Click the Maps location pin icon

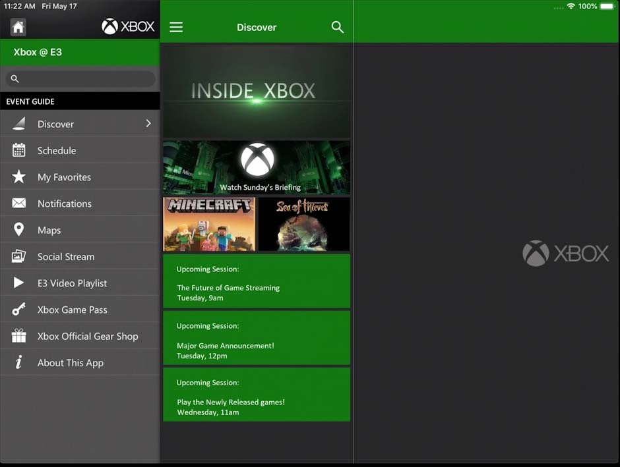click(x=18, y=229)
